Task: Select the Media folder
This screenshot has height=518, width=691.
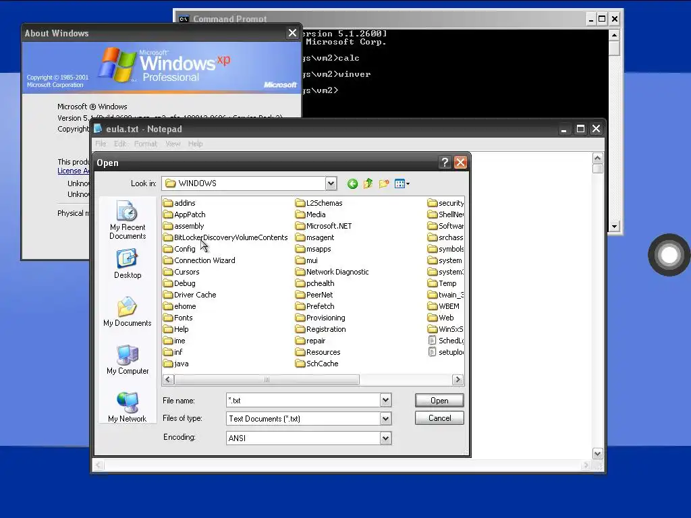Action: point(310,214)
